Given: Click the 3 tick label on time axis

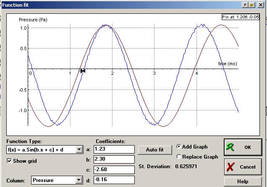Looking at the screenshot, I should [154, 73].
